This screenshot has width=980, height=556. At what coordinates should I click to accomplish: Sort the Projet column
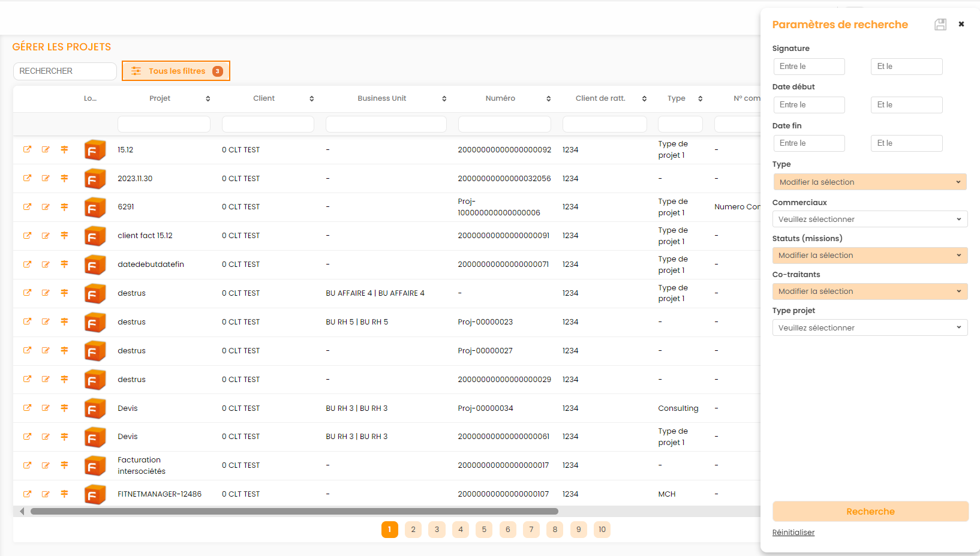pyautogui.click(x=208, y=99)
